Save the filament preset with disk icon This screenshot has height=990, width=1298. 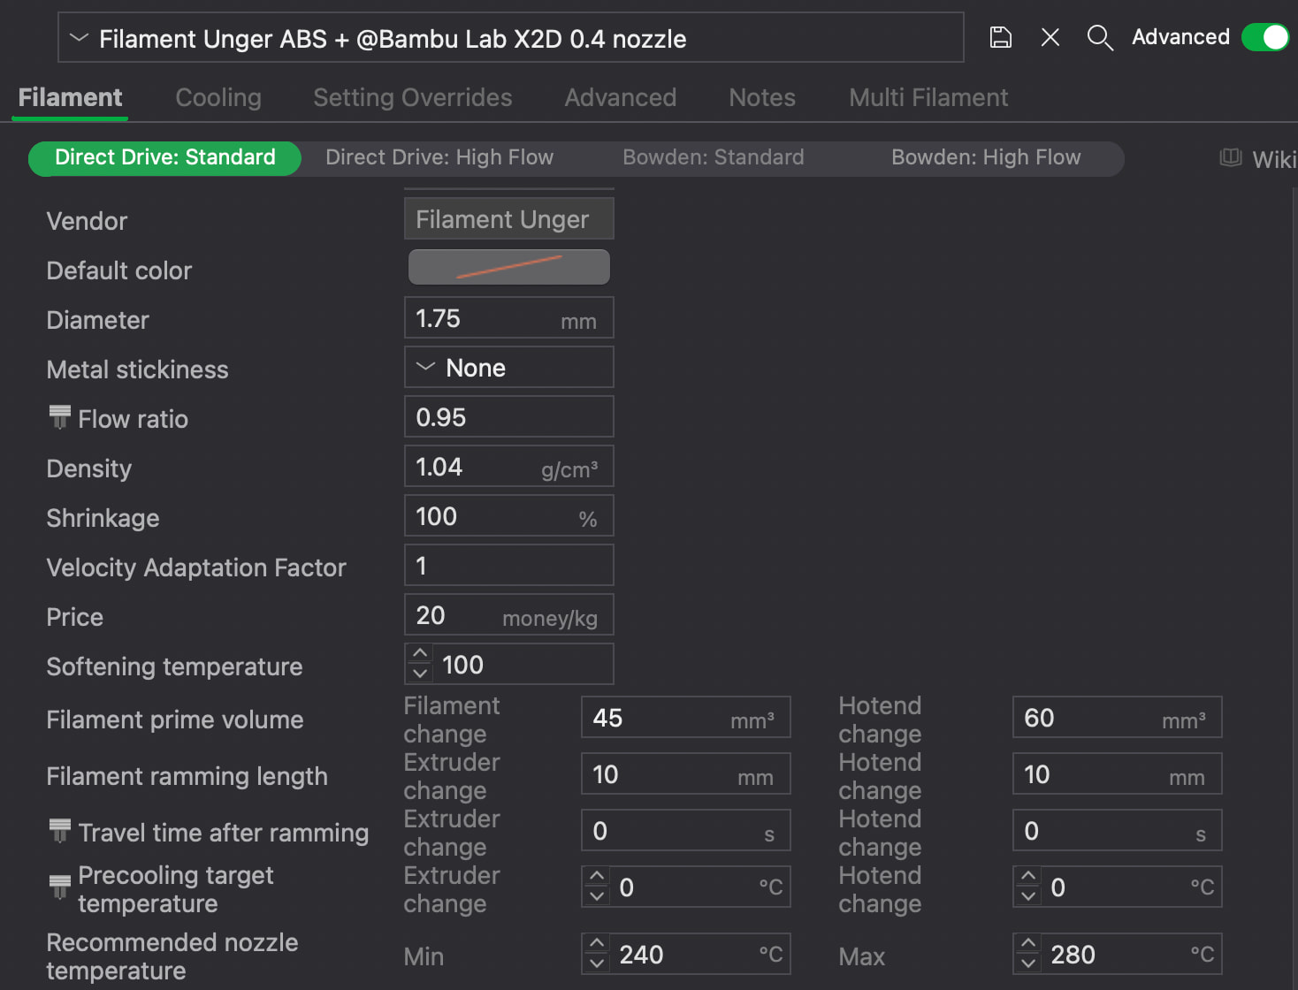click(1000, 37)
